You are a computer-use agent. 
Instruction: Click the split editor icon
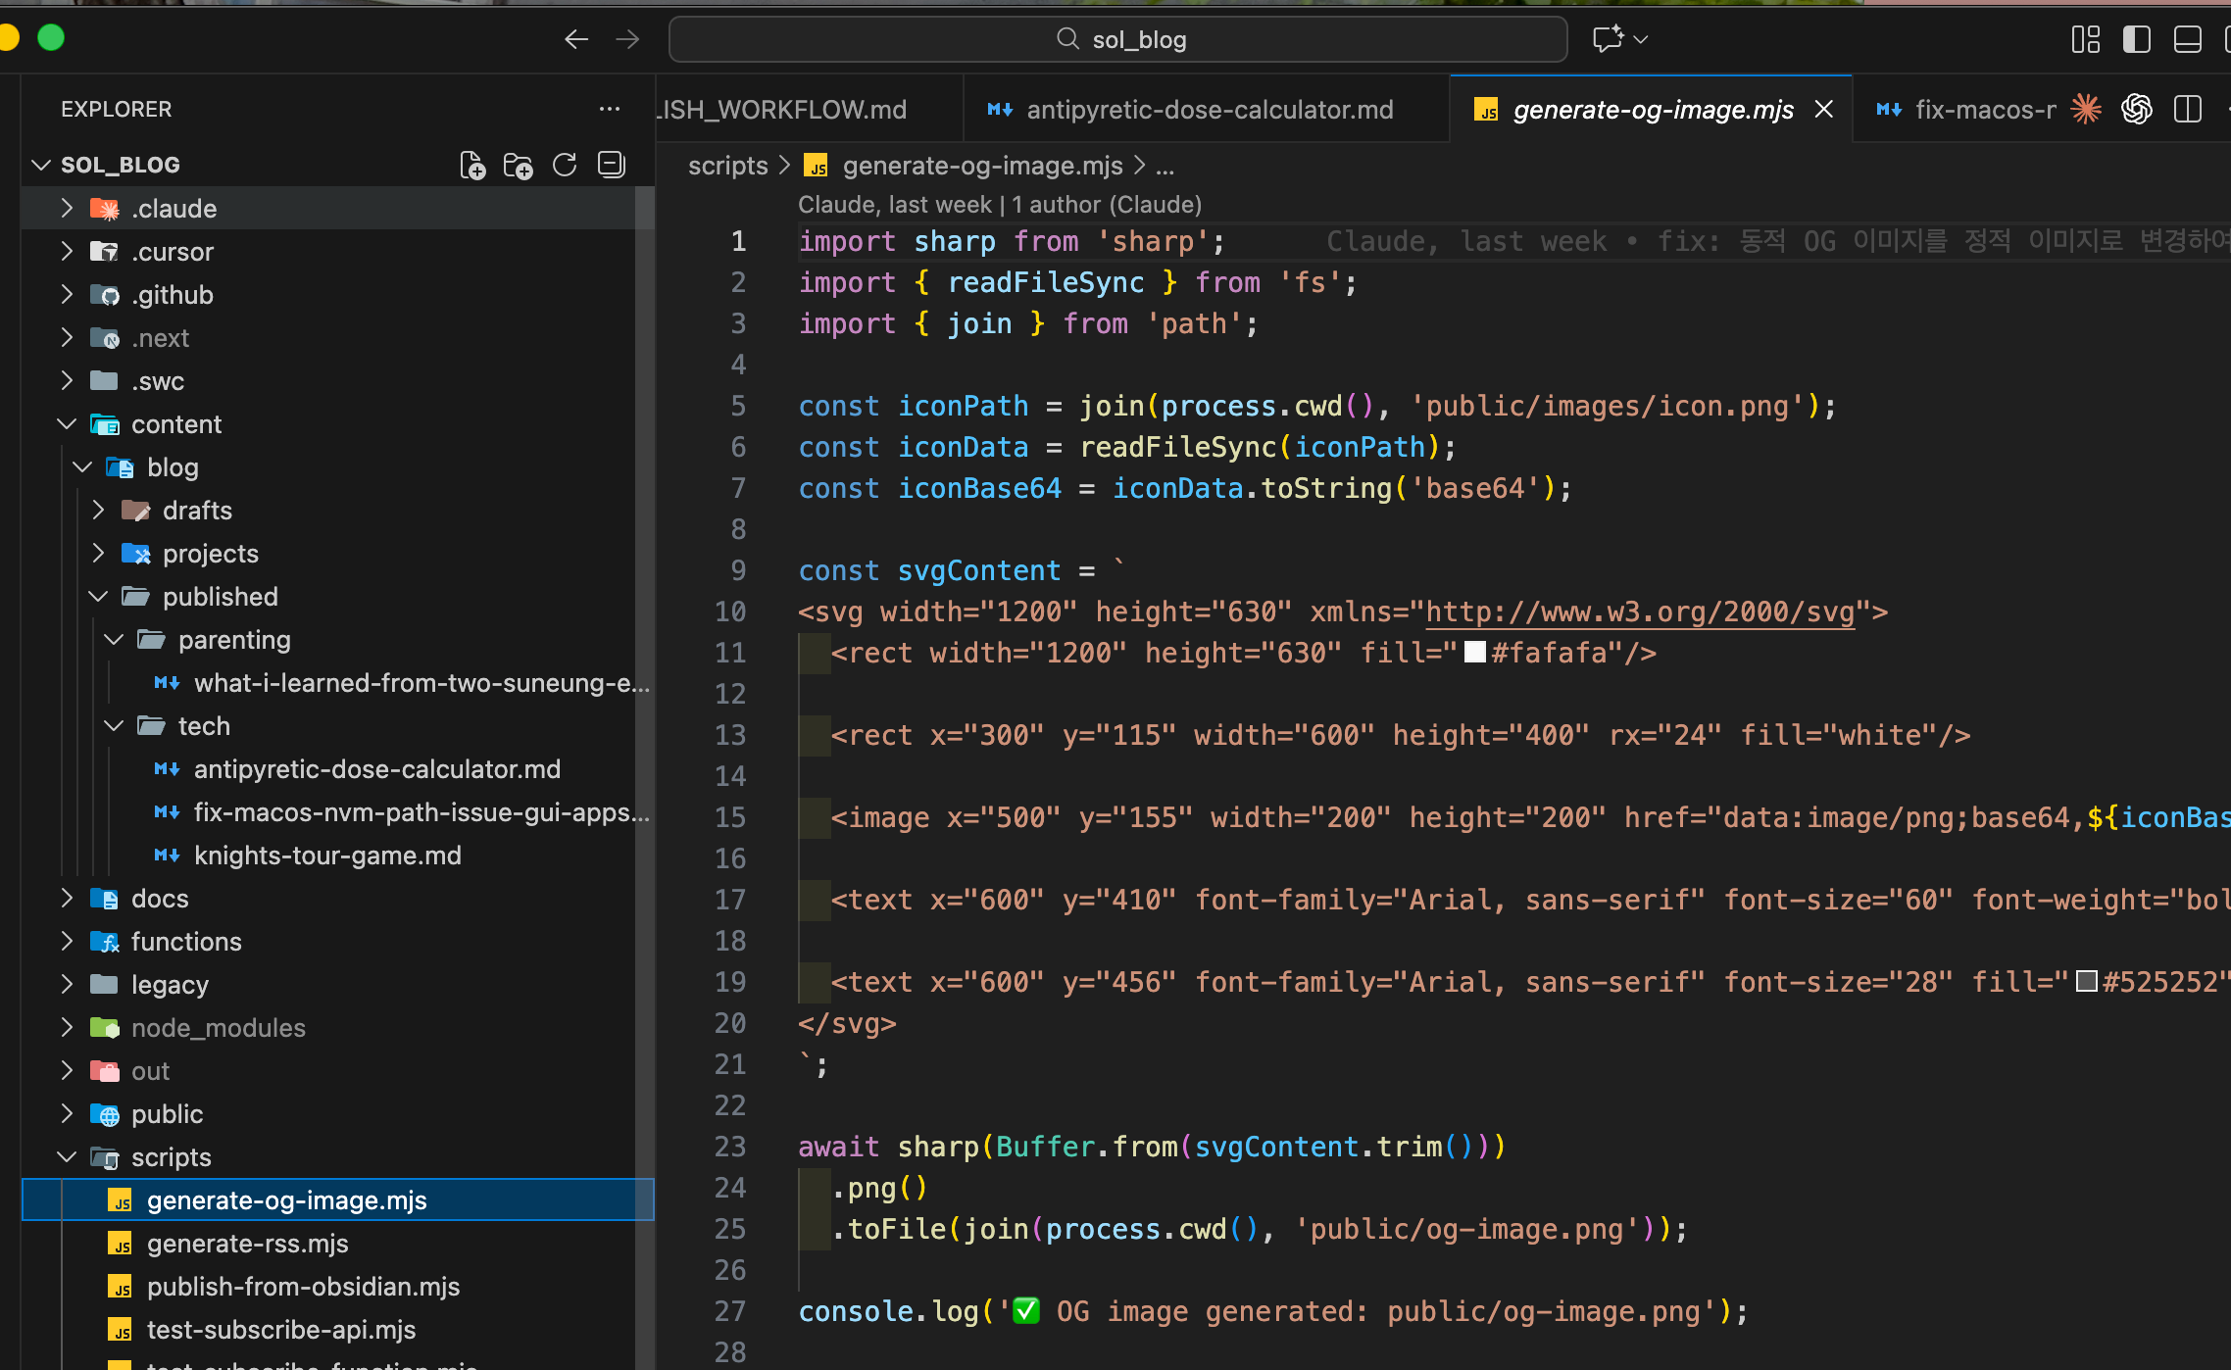(x=2188, y=109)
